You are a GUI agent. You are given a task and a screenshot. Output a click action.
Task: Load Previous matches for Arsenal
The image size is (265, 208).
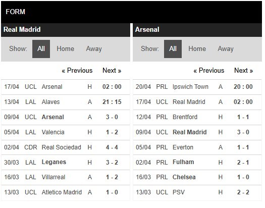(x=209, y=71)
